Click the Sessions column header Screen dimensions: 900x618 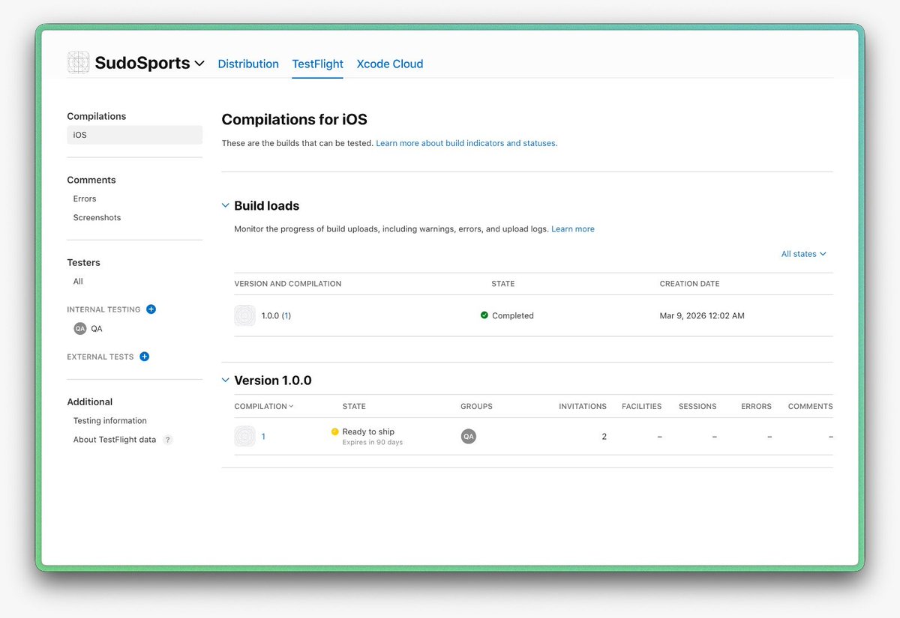coord(697,406)
